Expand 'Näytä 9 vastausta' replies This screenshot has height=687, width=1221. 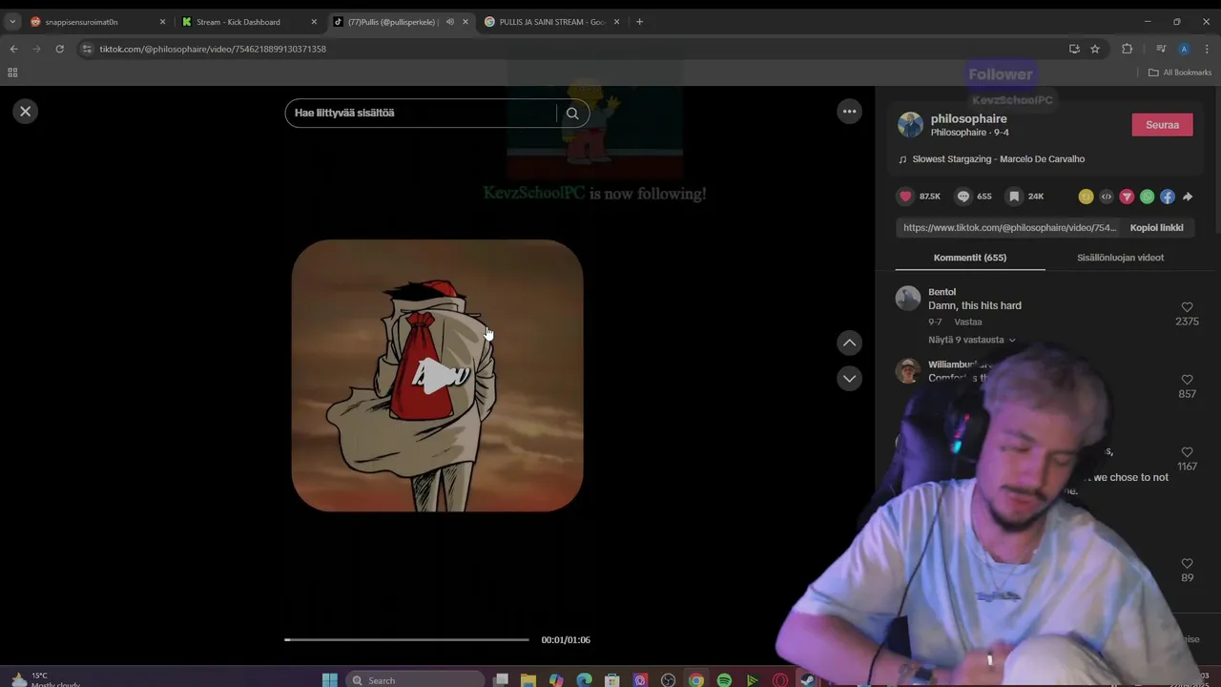coord(972,340)
